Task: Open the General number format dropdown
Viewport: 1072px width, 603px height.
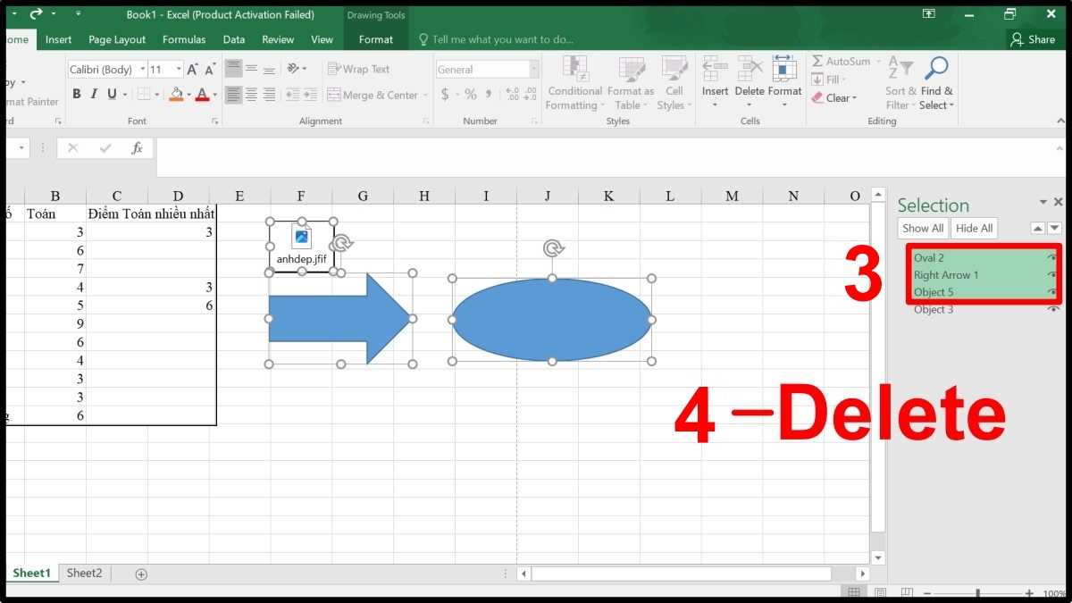Action: click(x=534, y=70)
